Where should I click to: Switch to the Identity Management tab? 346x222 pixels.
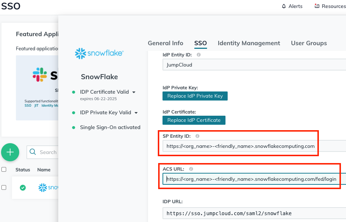pos(249,43)
